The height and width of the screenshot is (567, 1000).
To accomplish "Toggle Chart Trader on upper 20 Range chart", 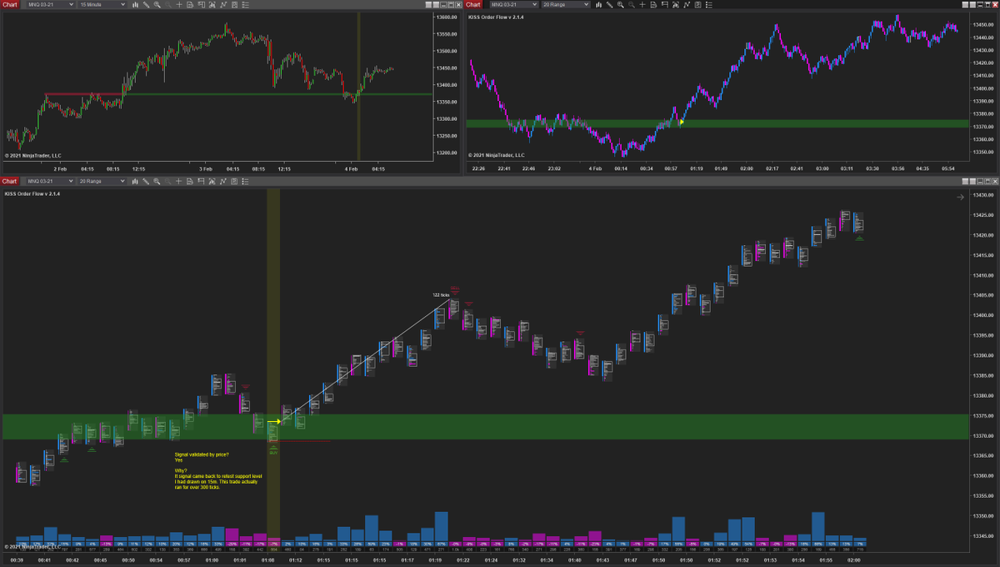I will click(665, 4).
